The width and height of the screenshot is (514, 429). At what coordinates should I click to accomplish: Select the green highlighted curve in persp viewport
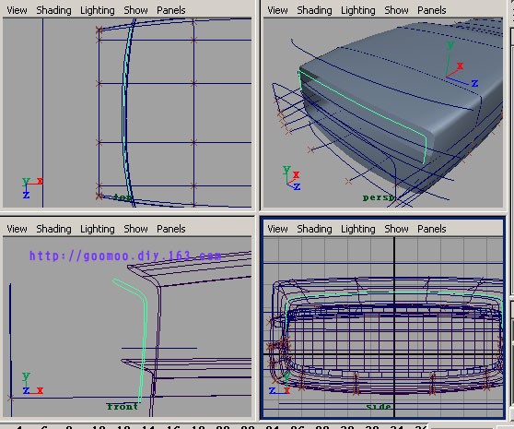364,106
